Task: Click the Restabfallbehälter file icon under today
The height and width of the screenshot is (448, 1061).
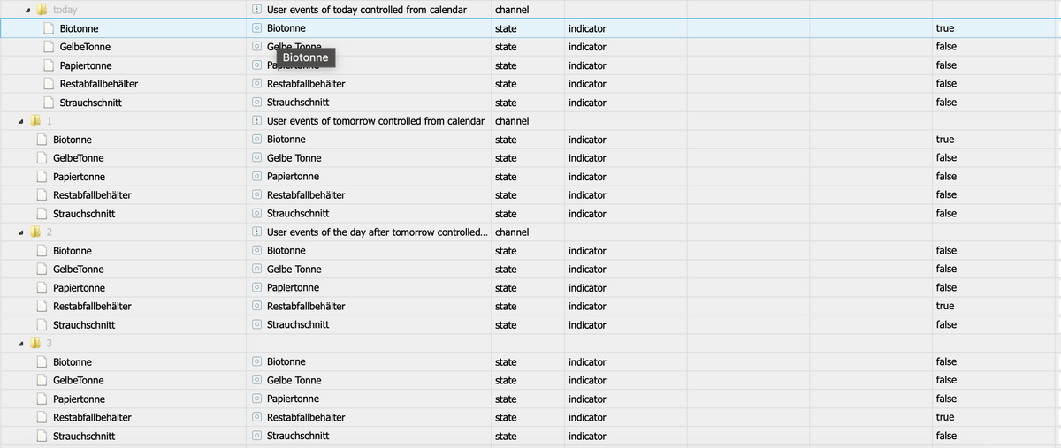Action: [x=50, y=84]
